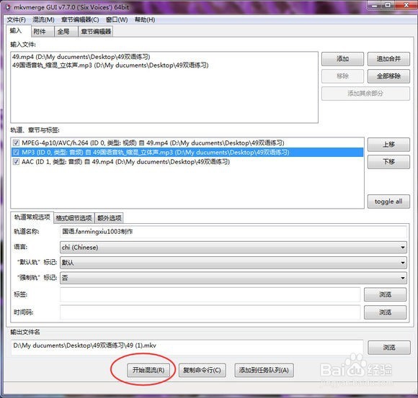Open the 混流(M) menu

click(43, 19)
